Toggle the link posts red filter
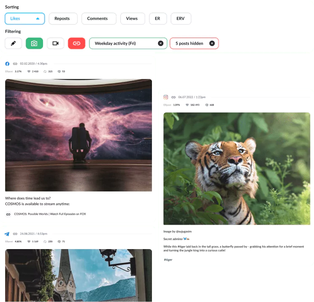The height and width of the screenshot is (302, 314). pos(77,43)
